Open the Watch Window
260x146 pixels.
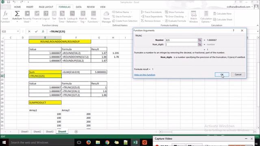tap(193, 17)
